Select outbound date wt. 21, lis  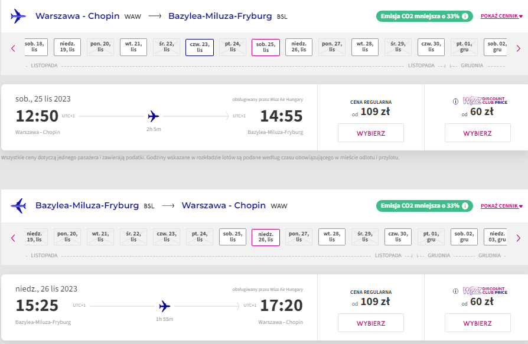(x=133, y=47)
